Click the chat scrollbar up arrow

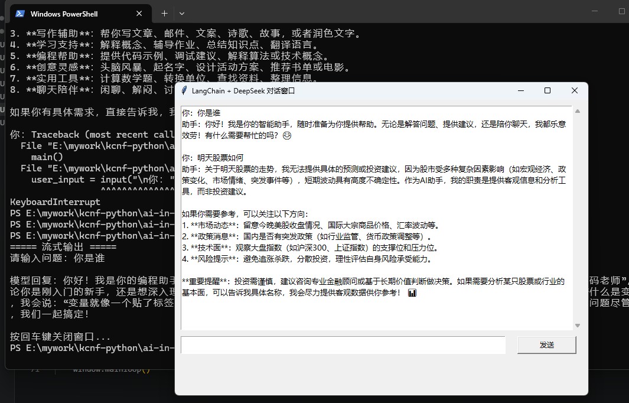point(578,111)
